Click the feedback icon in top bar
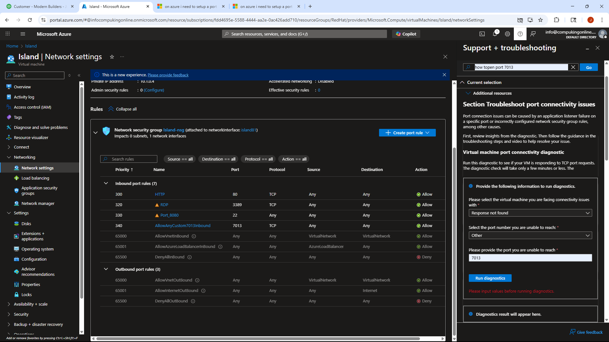The width and height of the screenshot is (609, 342). [533, 34]
